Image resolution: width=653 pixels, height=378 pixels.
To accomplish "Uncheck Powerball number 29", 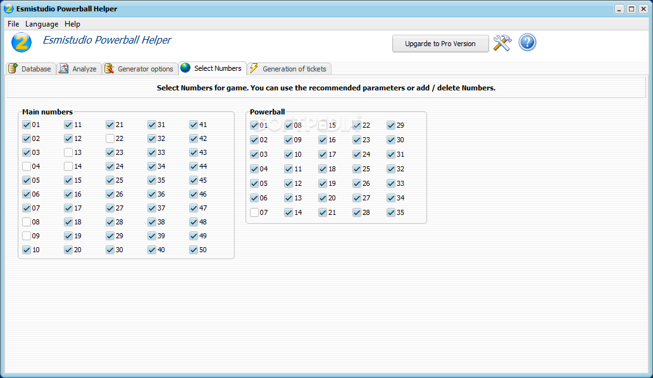I will click(x=391, y=125).
